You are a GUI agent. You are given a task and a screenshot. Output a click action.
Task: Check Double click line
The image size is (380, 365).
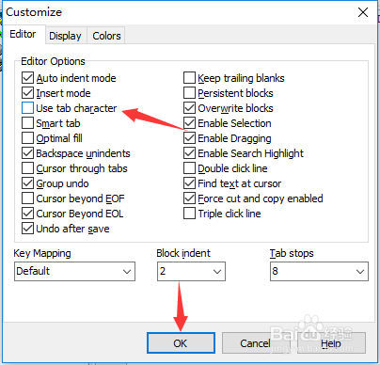point(189,168)
